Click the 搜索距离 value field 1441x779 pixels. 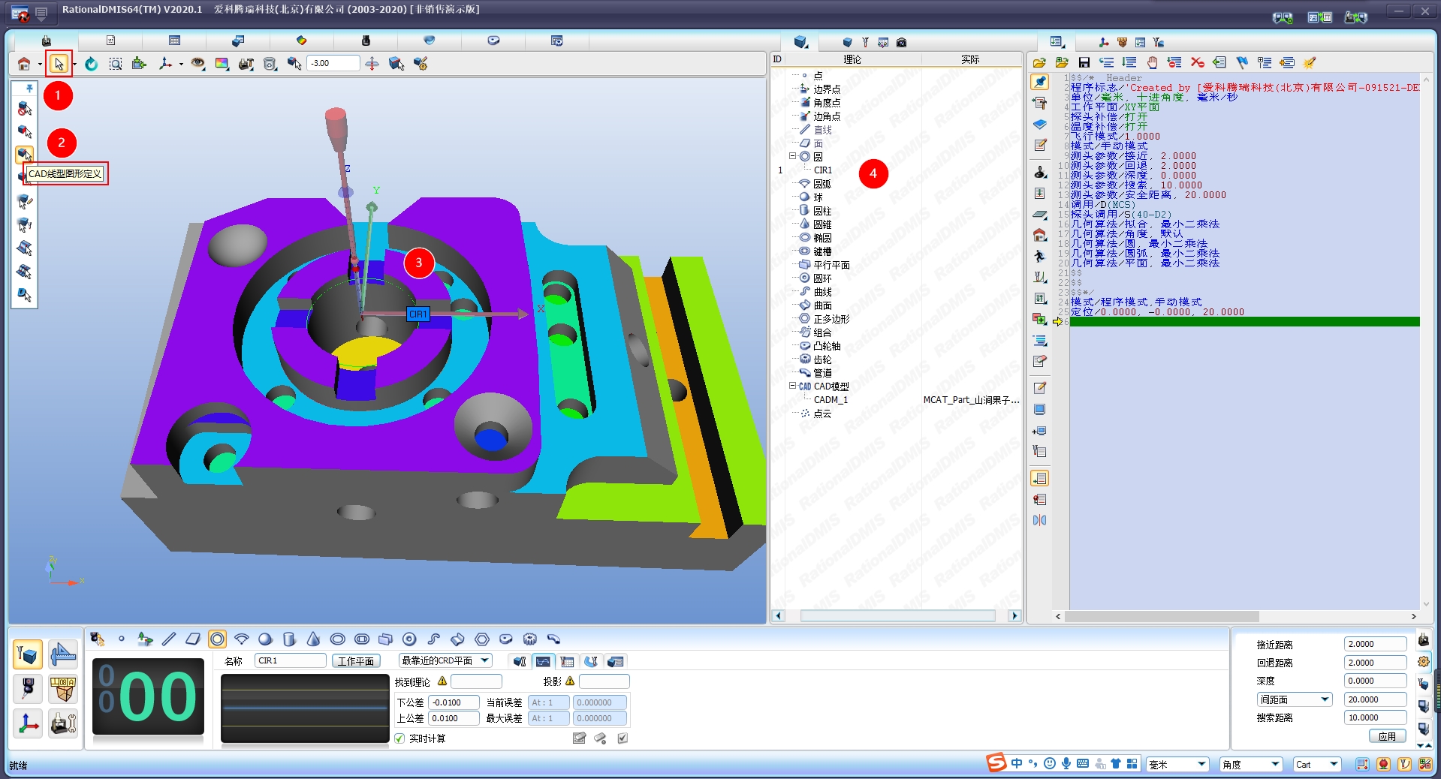[1375, 717]
